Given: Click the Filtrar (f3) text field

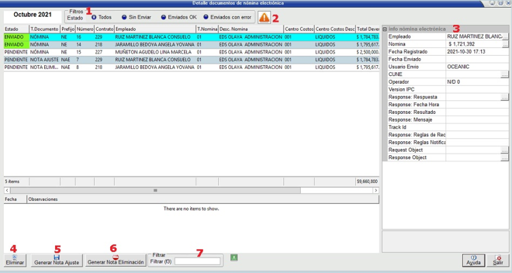Looking at the screenshot, I should pos(198,261).
